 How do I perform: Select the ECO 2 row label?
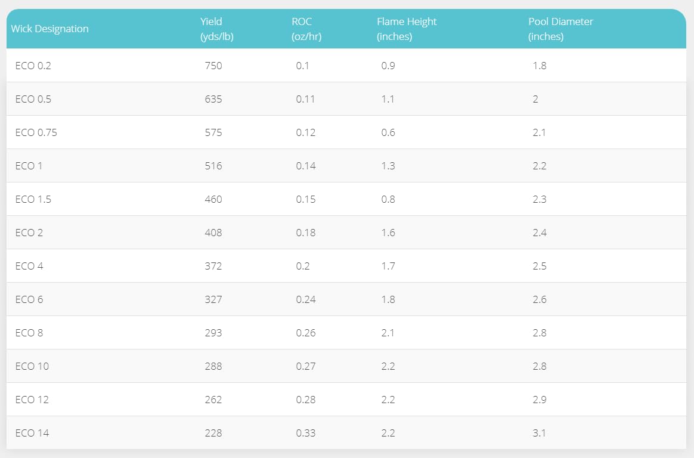(x=29, y=233)
